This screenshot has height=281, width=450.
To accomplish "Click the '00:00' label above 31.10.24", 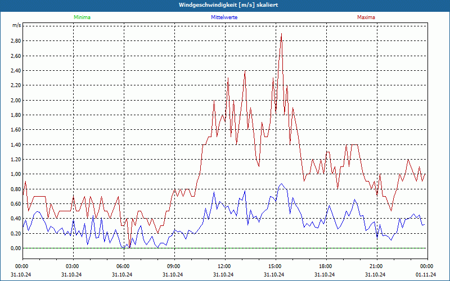I will point(22,266).
